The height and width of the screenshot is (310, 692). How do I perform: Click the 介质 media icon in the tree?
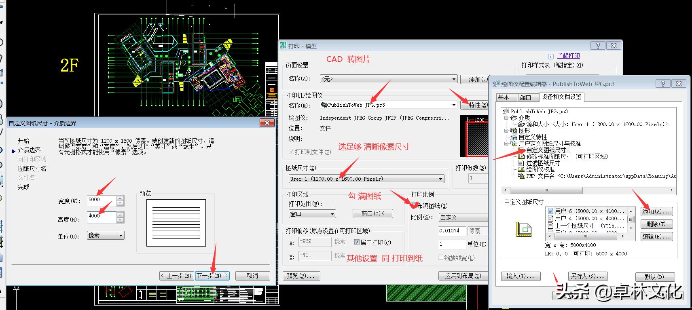coord(514,118)
